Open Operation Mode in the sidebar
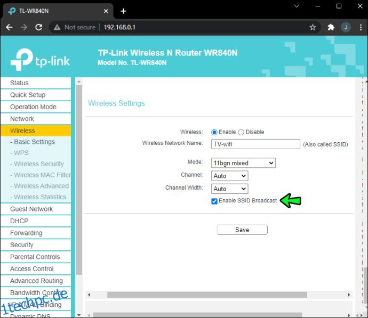 click(x=36, y=107)
